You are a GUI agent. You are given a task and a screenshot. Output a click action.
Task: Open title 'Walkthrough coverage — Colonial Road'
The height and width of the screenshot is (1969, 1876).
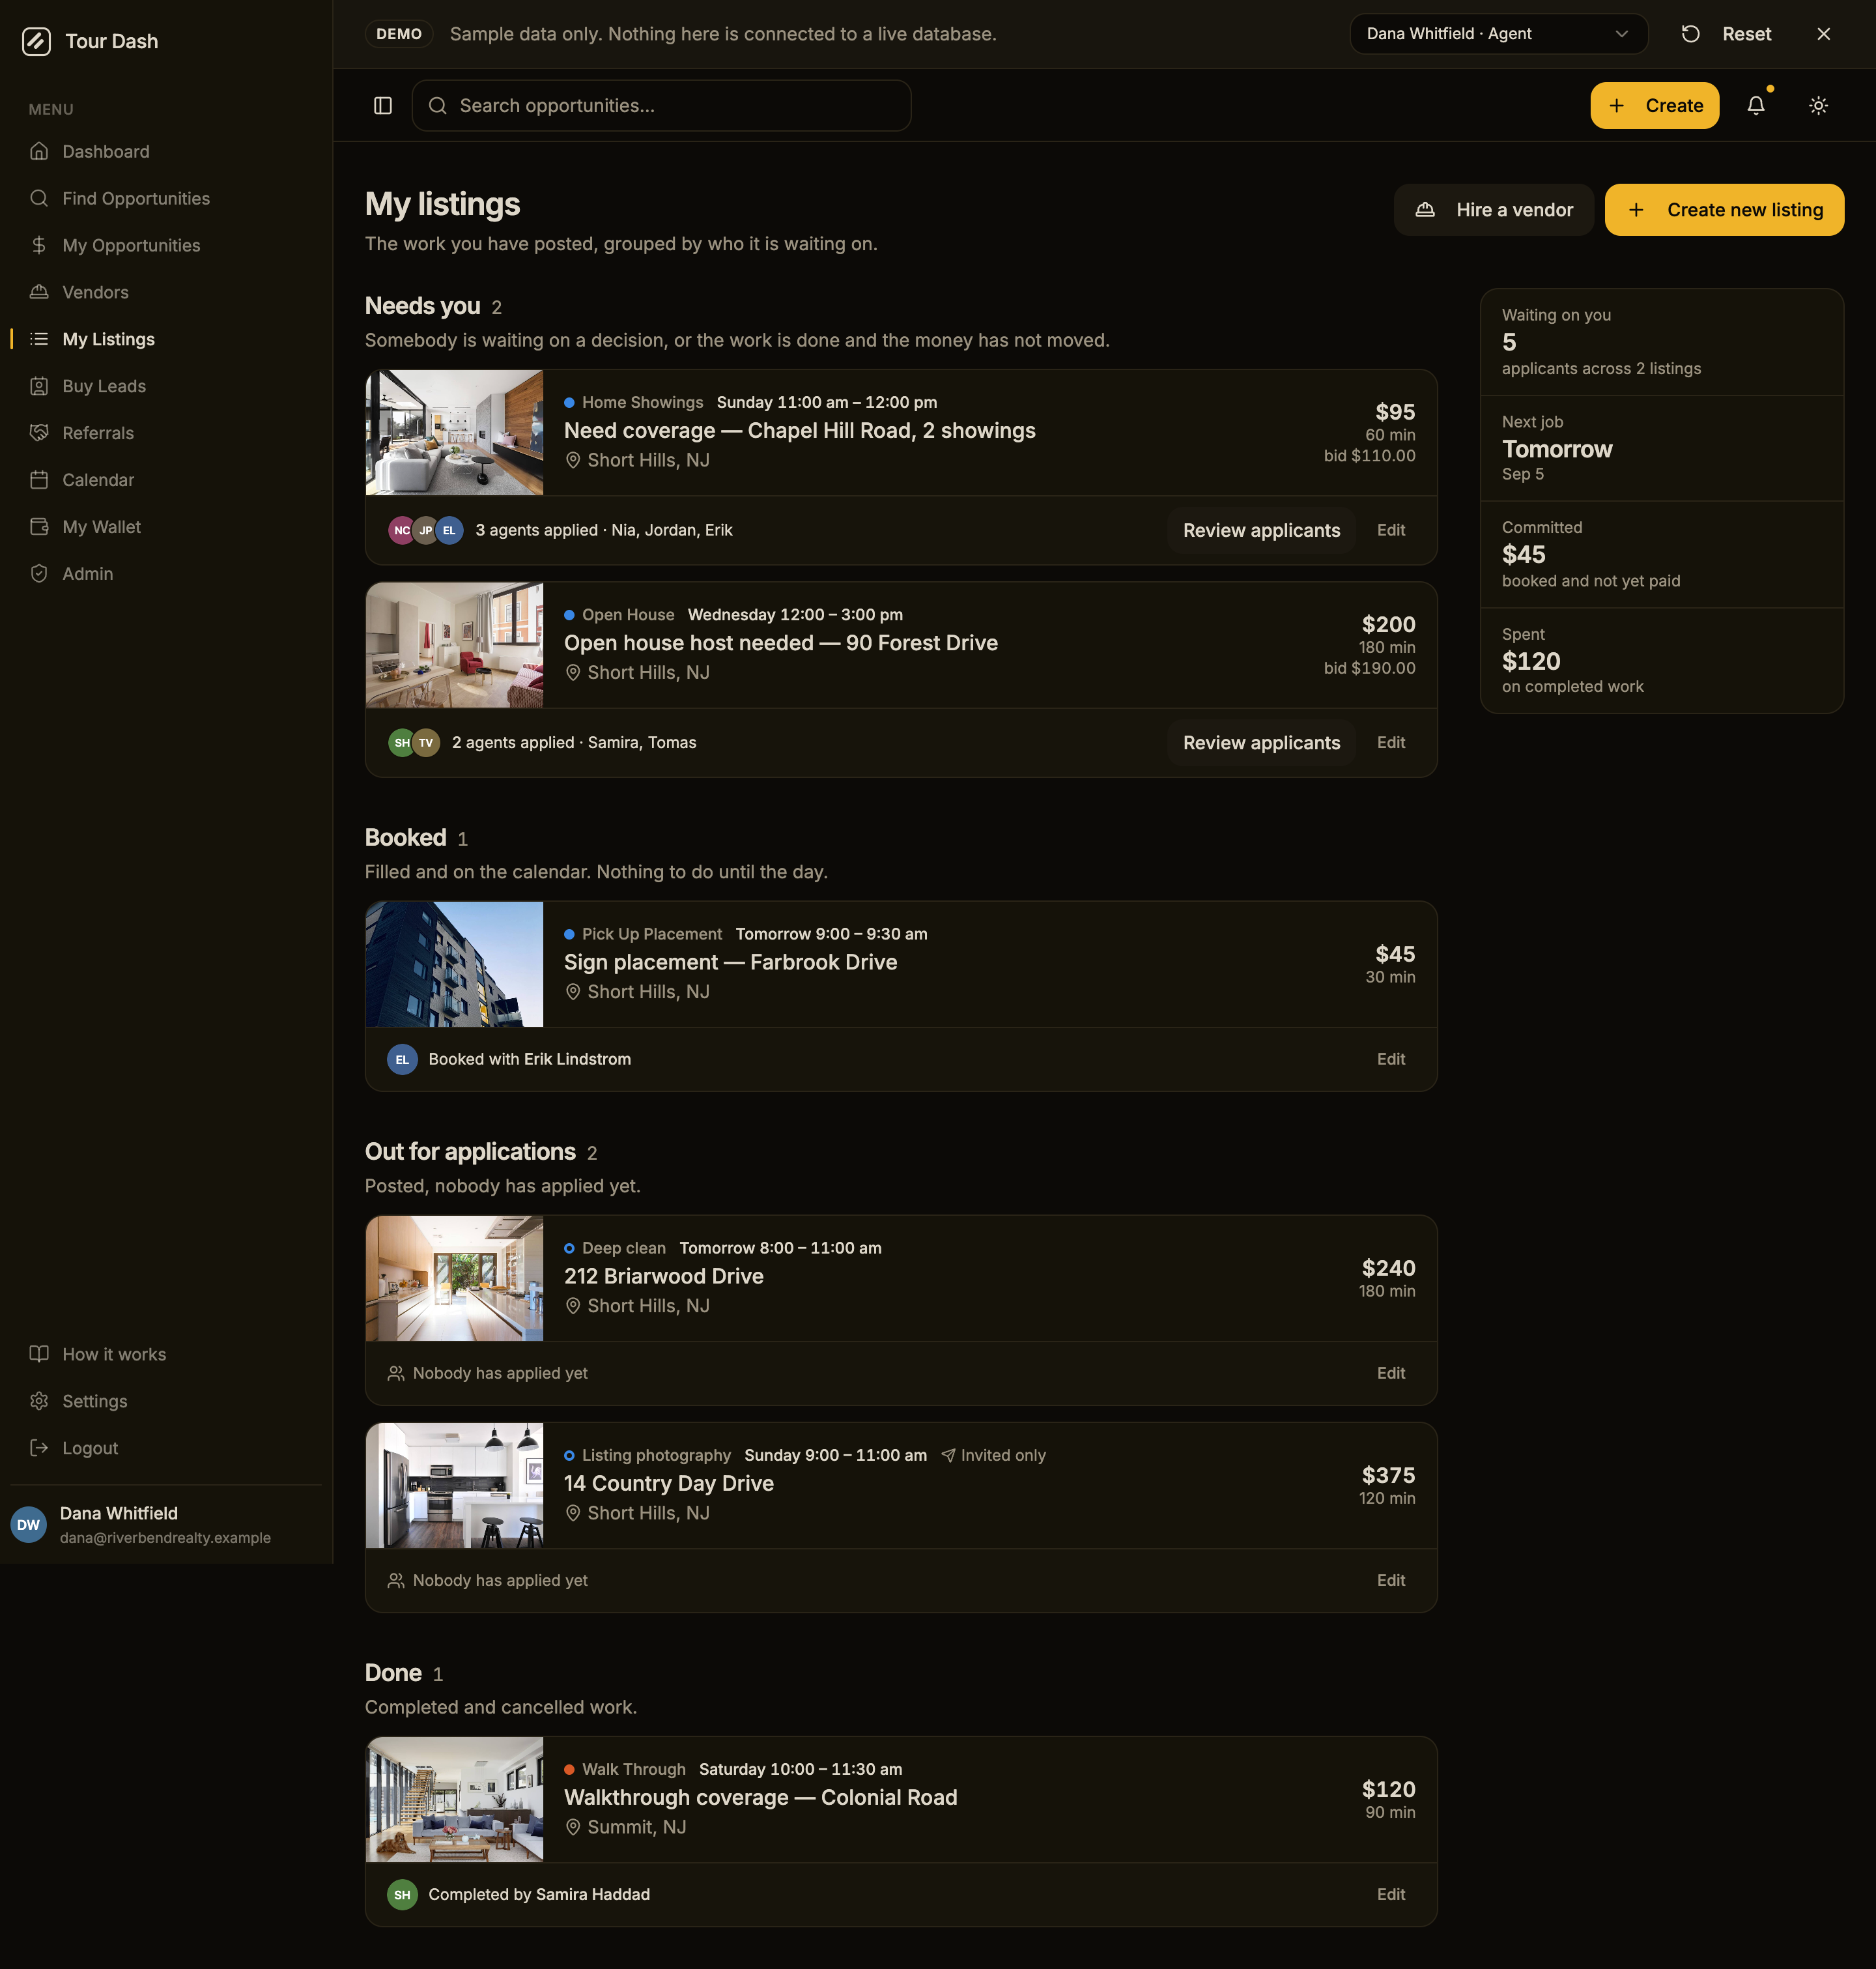click(x=760, y=1798)
